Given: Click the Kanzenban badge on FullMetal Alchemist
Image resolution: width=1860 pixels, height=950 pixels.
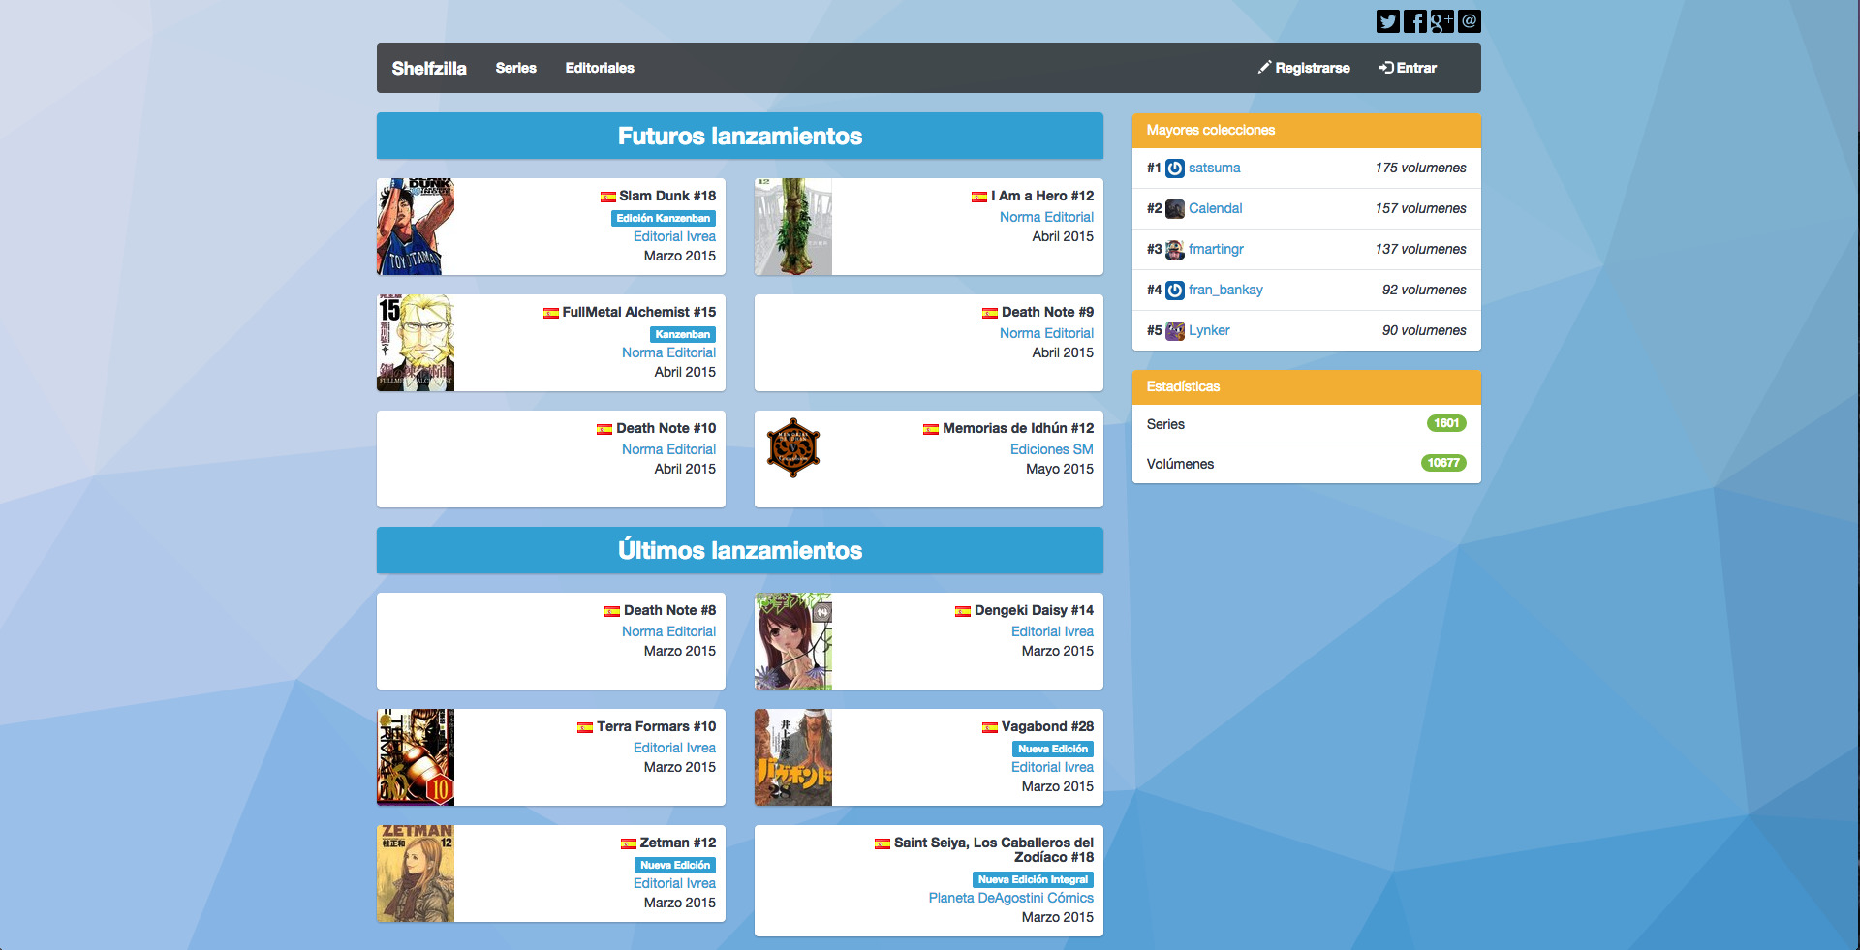Looking at the screenshot, I should click(x=683, y=334).
